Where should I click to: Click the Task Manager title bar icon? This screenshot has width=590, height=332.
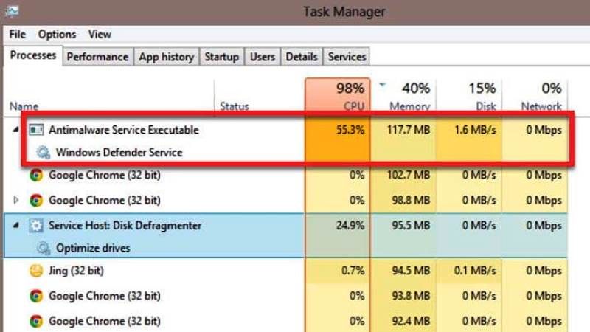12,12
